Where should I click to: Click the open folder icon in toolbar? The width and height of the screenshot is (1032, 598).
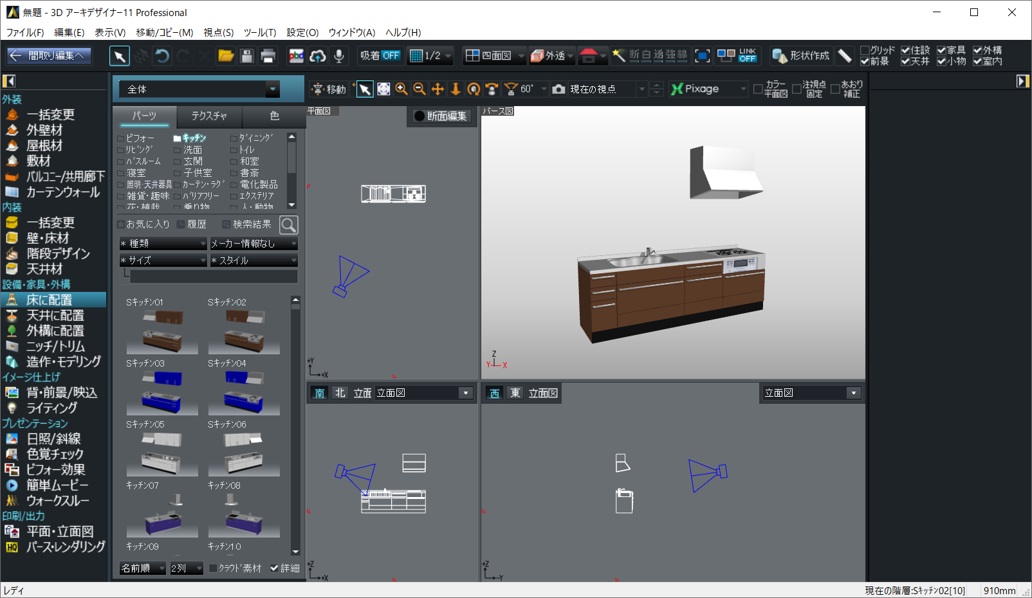coord(226,56)
